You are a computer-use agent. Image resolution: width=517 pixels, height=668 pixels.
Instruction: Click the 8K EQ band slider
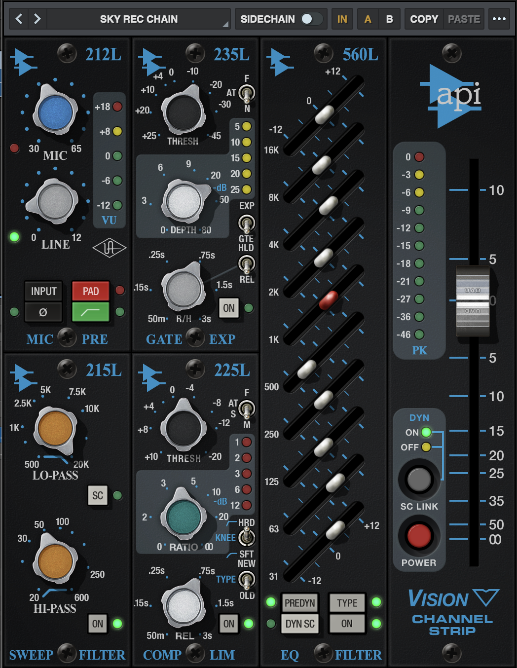coord(322,165)
